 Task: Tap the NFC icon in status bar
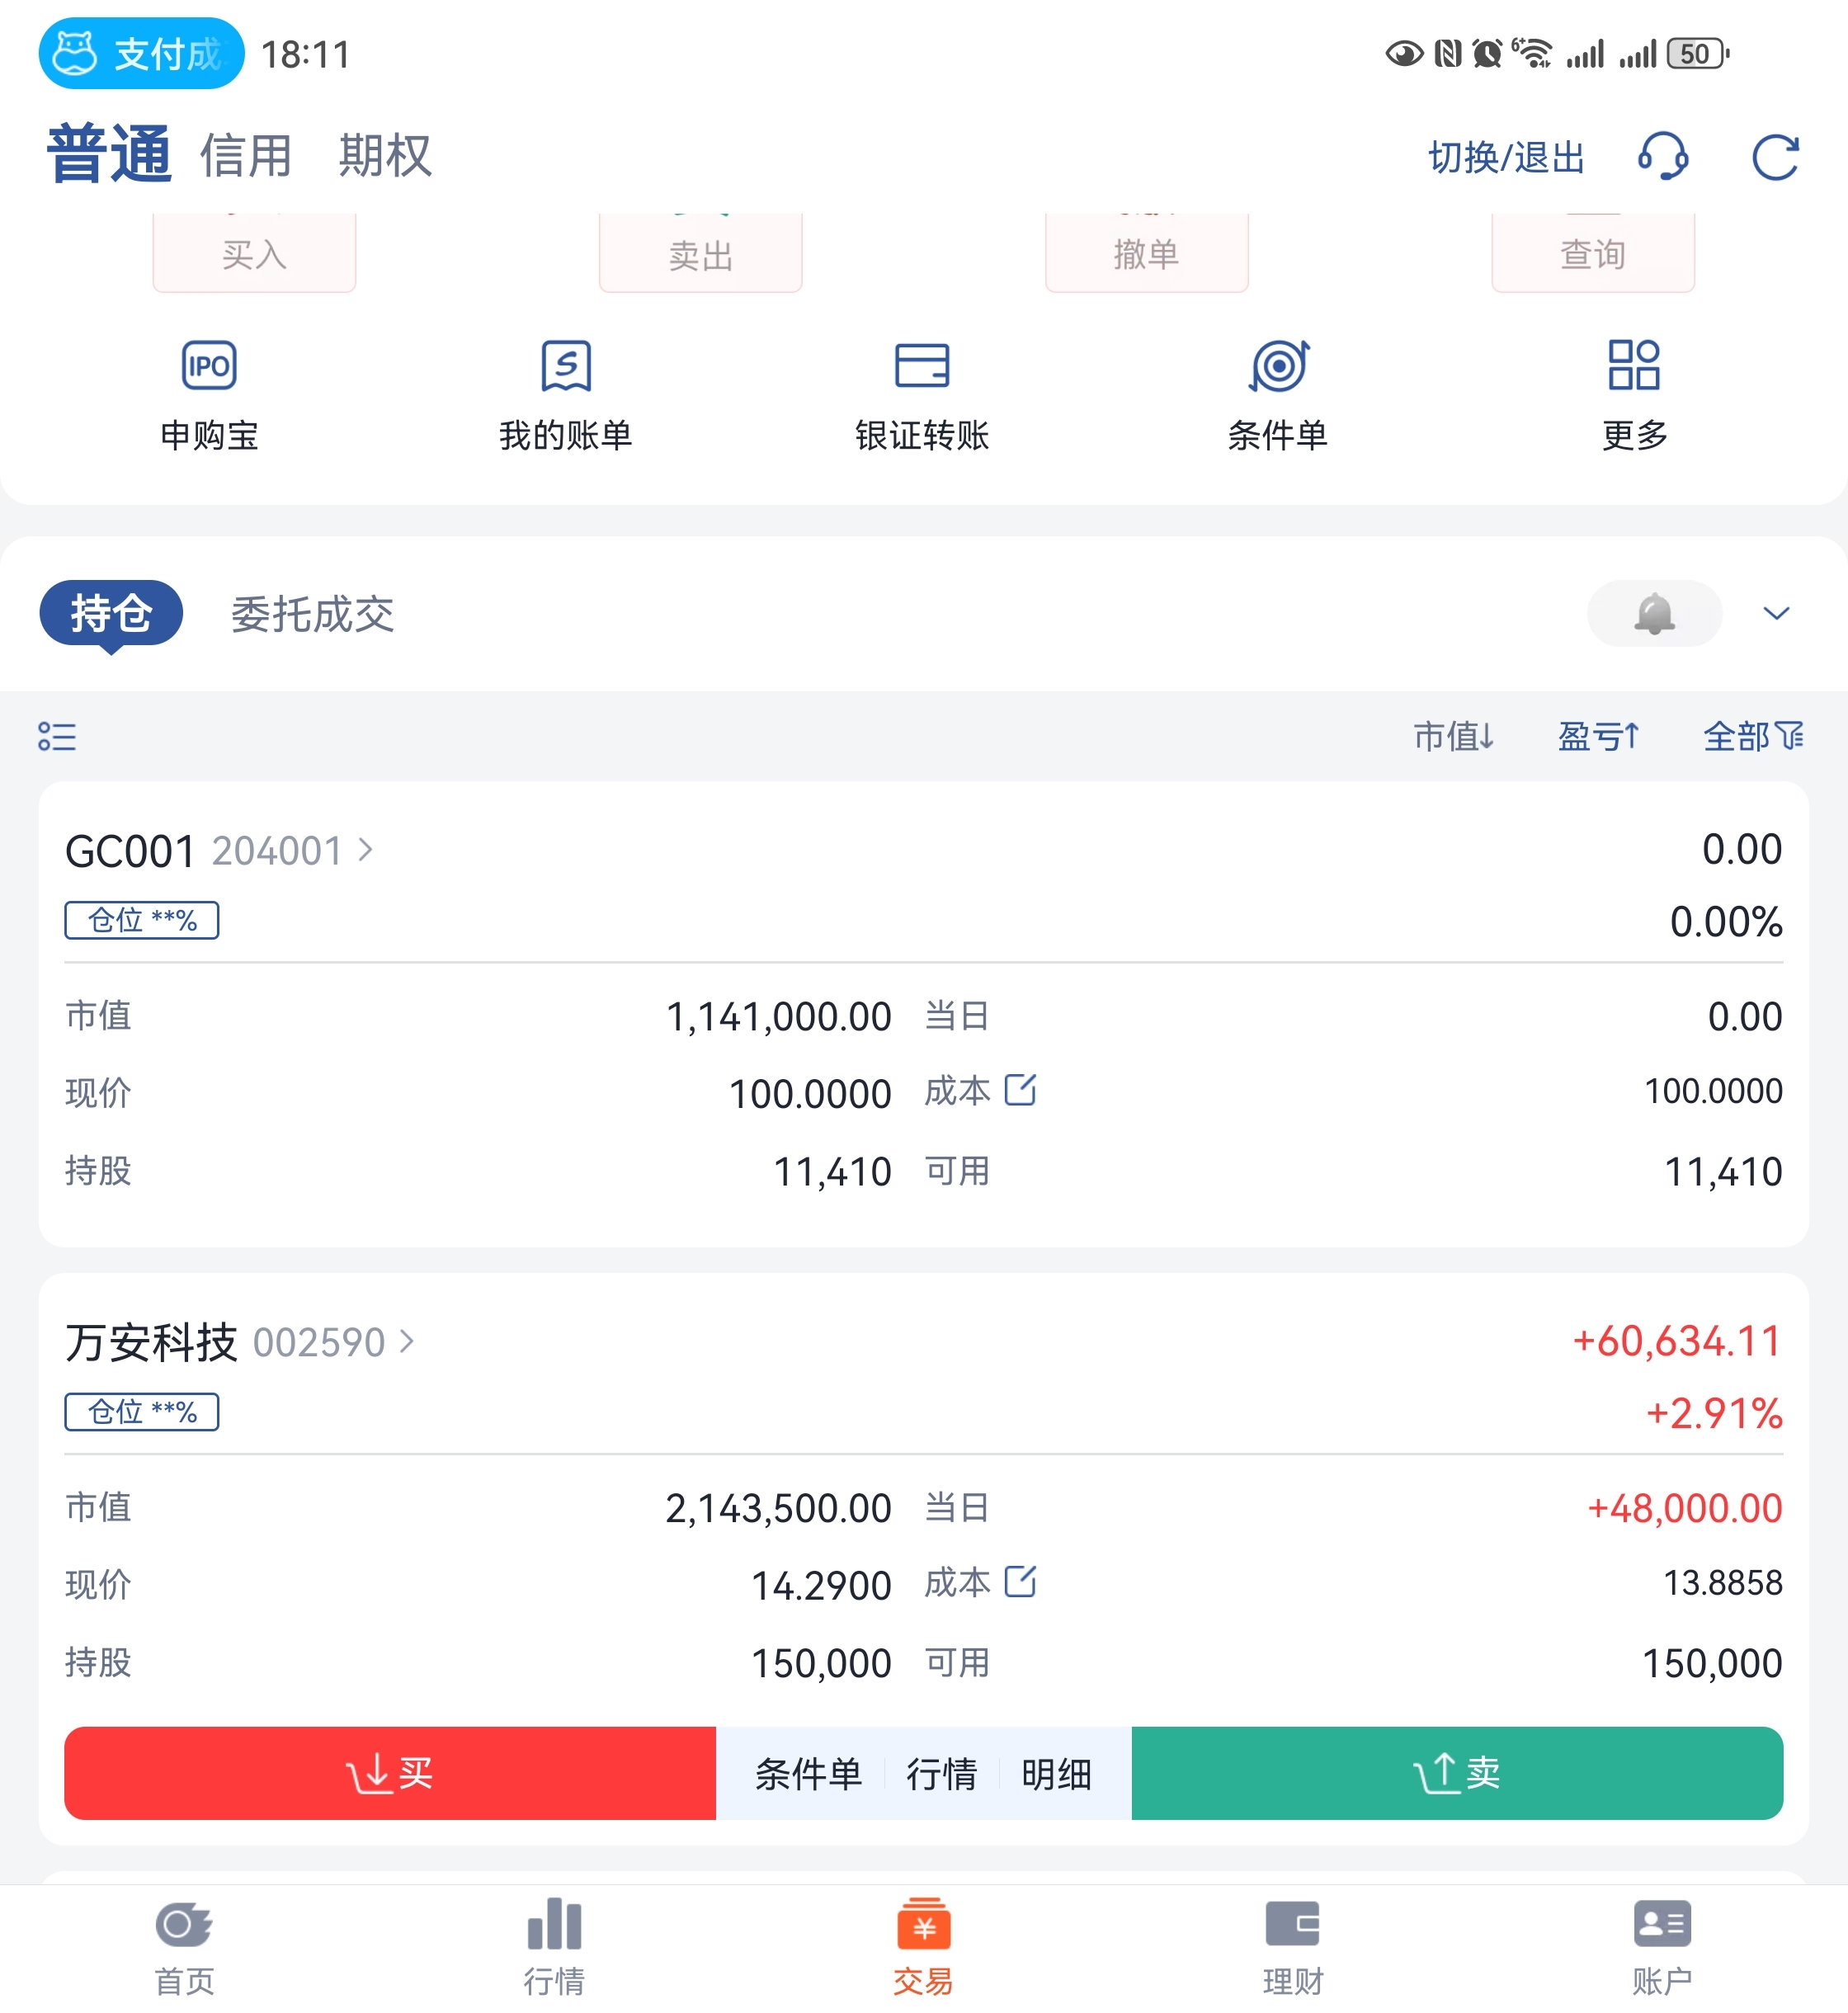1447,53
